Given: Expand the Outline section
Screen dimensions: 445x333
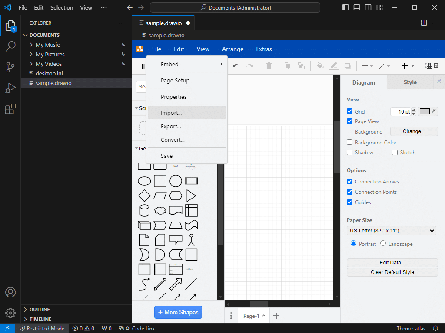Looking at the screenshot, I should click(x=76, y=310).
